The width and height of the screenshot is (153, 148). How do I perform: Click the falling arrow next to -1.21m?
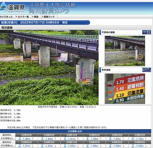pos(33,146)
